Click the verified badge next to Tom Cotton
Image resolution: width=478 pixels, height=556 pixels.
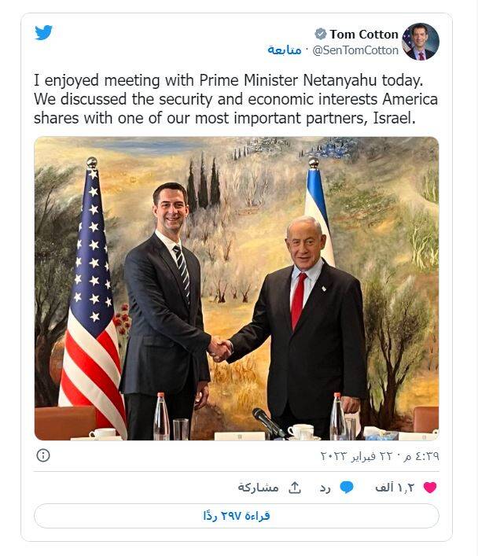[320, 34]
